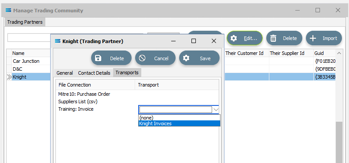
Task: Select the Trading Partners tab
Action: [25, 22]
